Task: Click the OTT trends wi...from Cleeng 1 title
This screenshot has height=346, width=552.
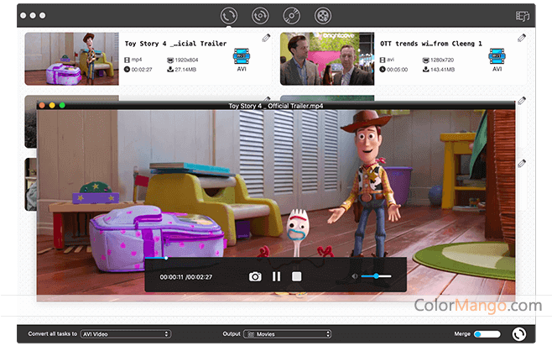Action: pyautogui.click(x=431, y=44)
